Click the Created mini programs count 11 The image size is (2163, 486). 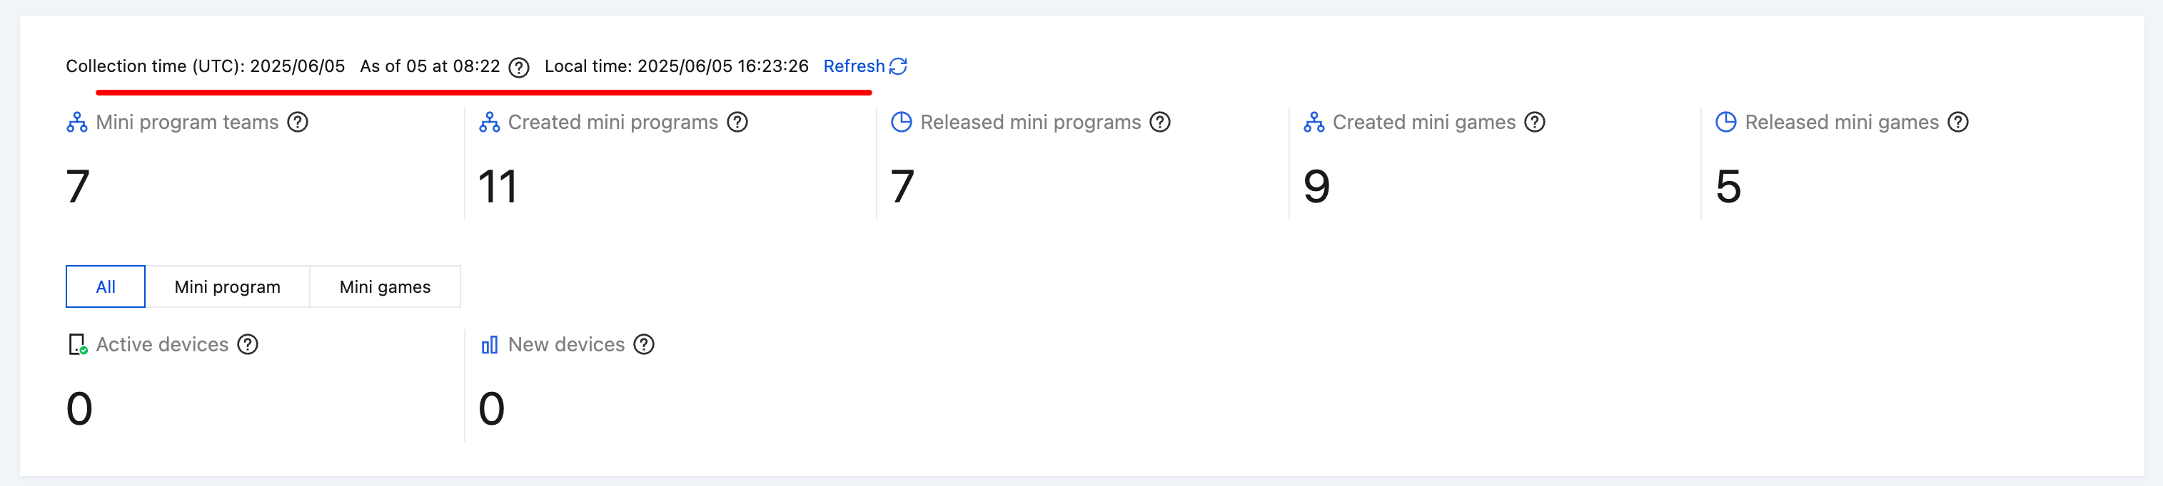pyautogui.click(x=497, y=186)
